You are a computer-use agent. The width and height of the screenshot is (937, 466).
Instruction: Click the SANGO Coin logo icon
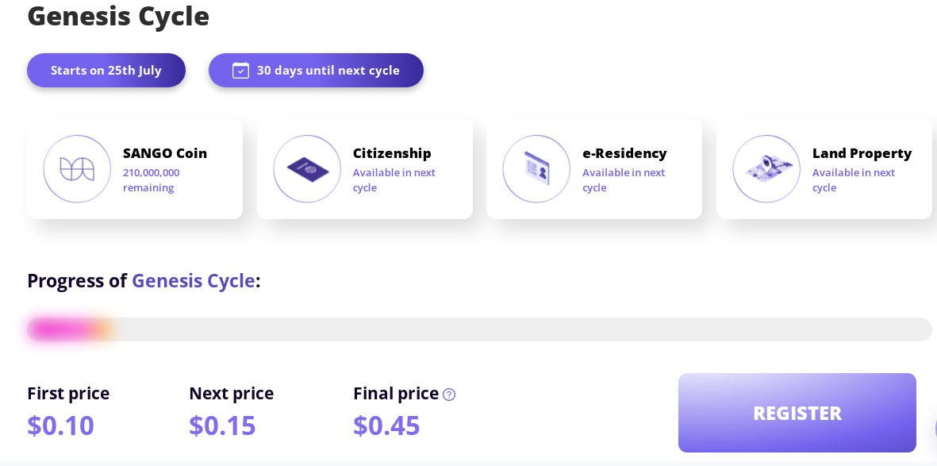[x=77, y=169]
